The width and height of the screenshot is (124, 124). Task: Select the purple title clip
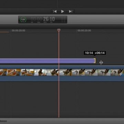(x=47, y=61)
